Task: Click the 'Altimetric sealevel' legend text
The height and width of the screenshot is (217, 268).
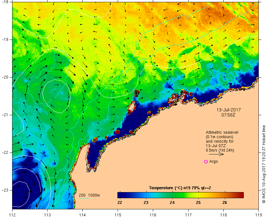Action: (222, 132)
